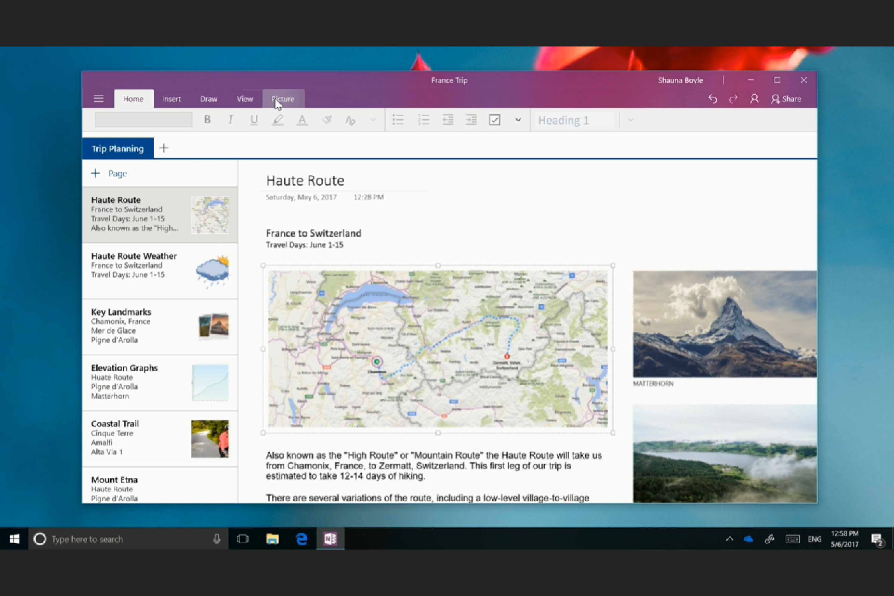Select the text highlighter tool
This screenshot has width=894, height=596.
coord(278,120)
